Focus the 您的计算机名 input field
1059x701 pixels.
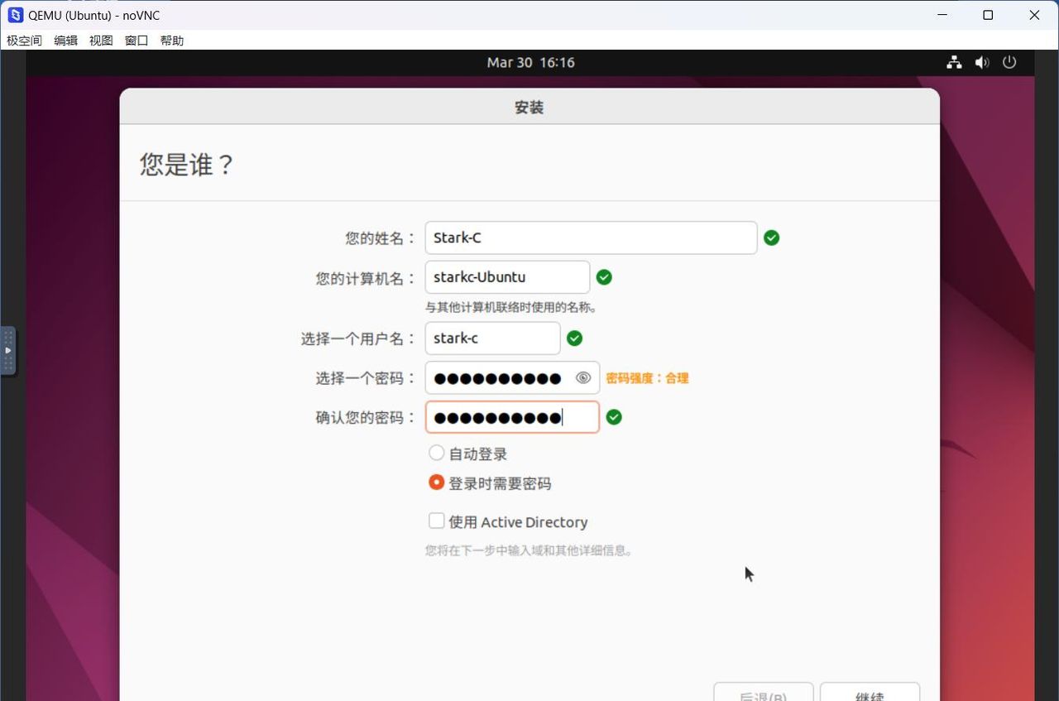tap(507, 277)
